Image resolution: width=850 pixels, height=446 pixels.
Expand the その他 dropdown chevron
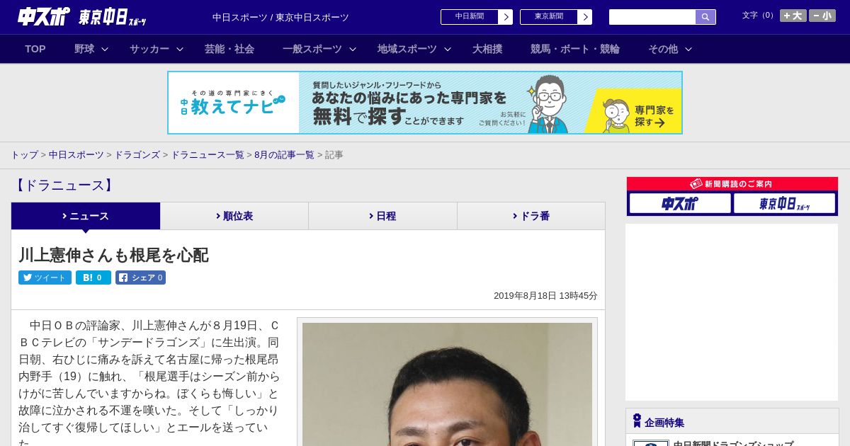pos(688,49)
